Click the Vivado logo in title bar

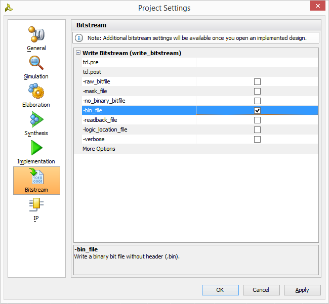coord(9,8)
